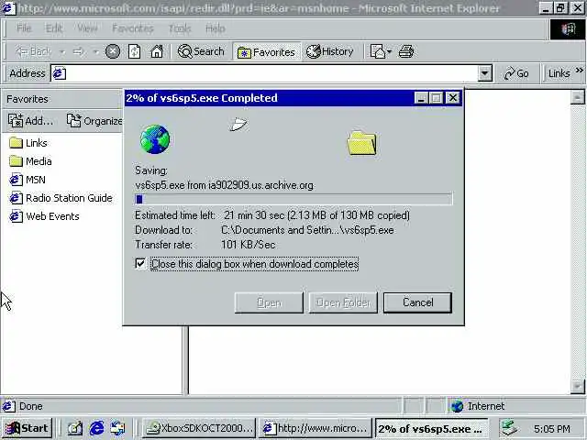Open the Edit menu
The width and height of the screenshot is (587, 440).
click(x=54, y=28)
